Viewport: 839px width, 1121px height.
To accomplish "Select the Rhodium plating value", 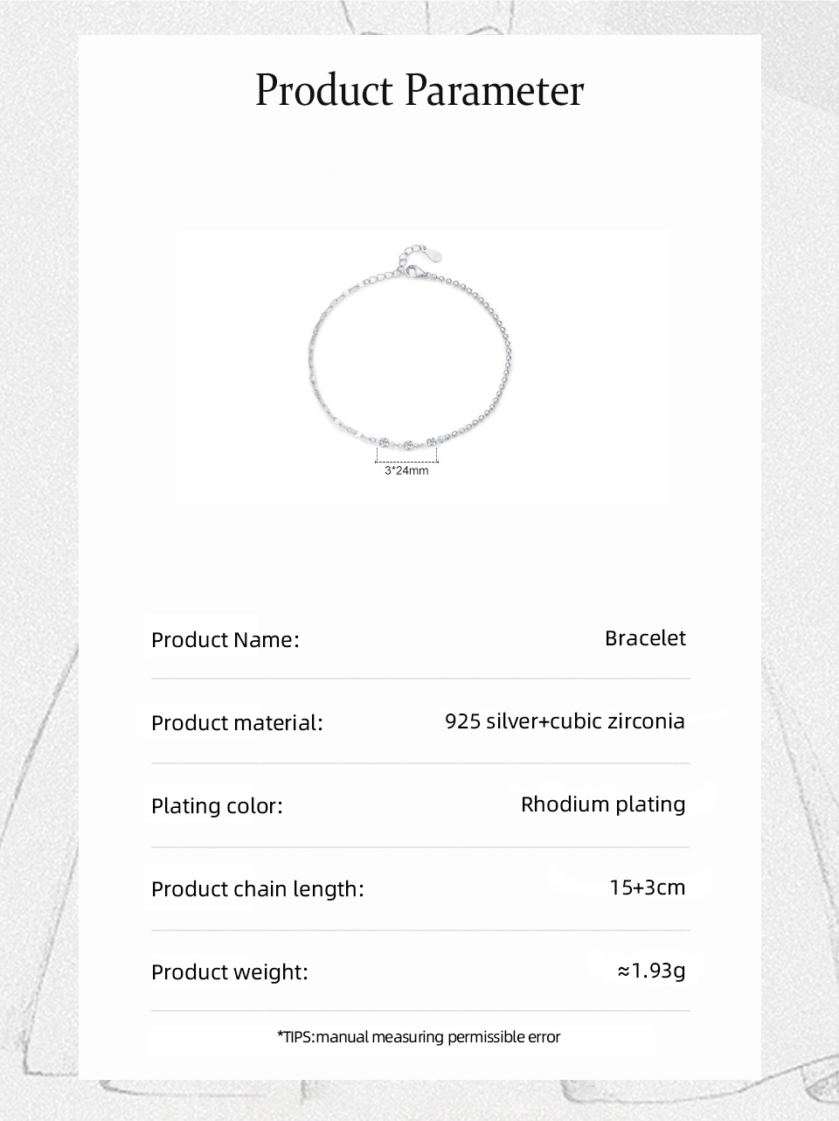I will 603,804.
